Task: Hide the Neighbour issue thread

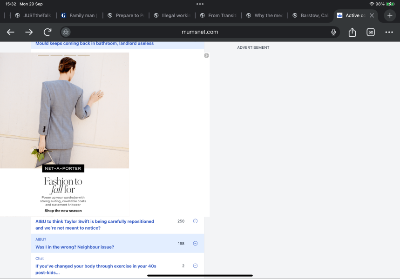Action: tap(195, 243)
